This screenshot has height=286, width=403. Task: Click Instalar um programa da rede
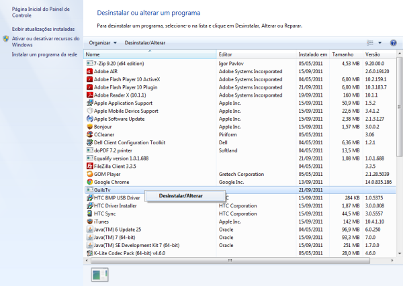click(44, 54)
